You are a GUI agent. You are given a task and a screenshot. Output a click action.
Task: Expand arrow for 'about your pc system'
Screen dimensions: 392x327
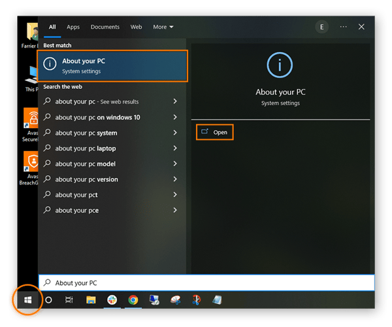click(175, 133)
